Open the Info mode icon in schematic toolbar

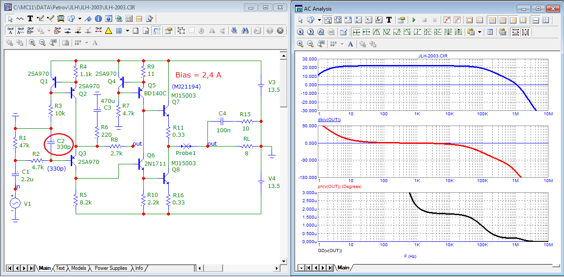97,19
